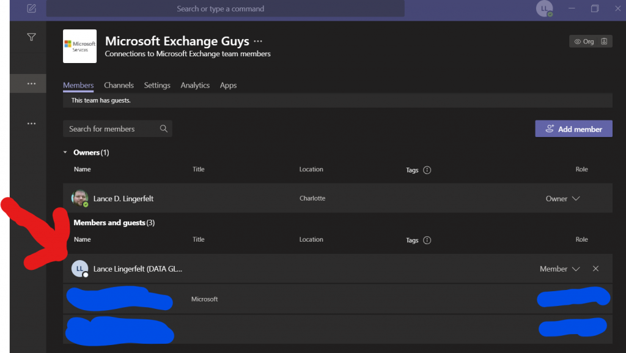This screenshot has width=626, height=353.
Task: Click the Name column header under Owners
Action: [x=83, y=169]
